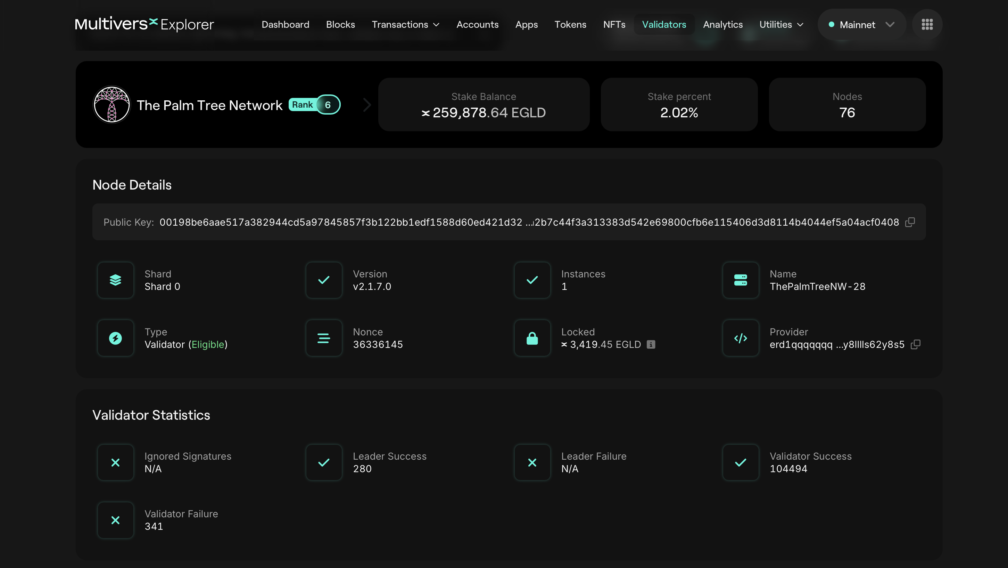Click the Validator Failure X icon

point(115,520)
